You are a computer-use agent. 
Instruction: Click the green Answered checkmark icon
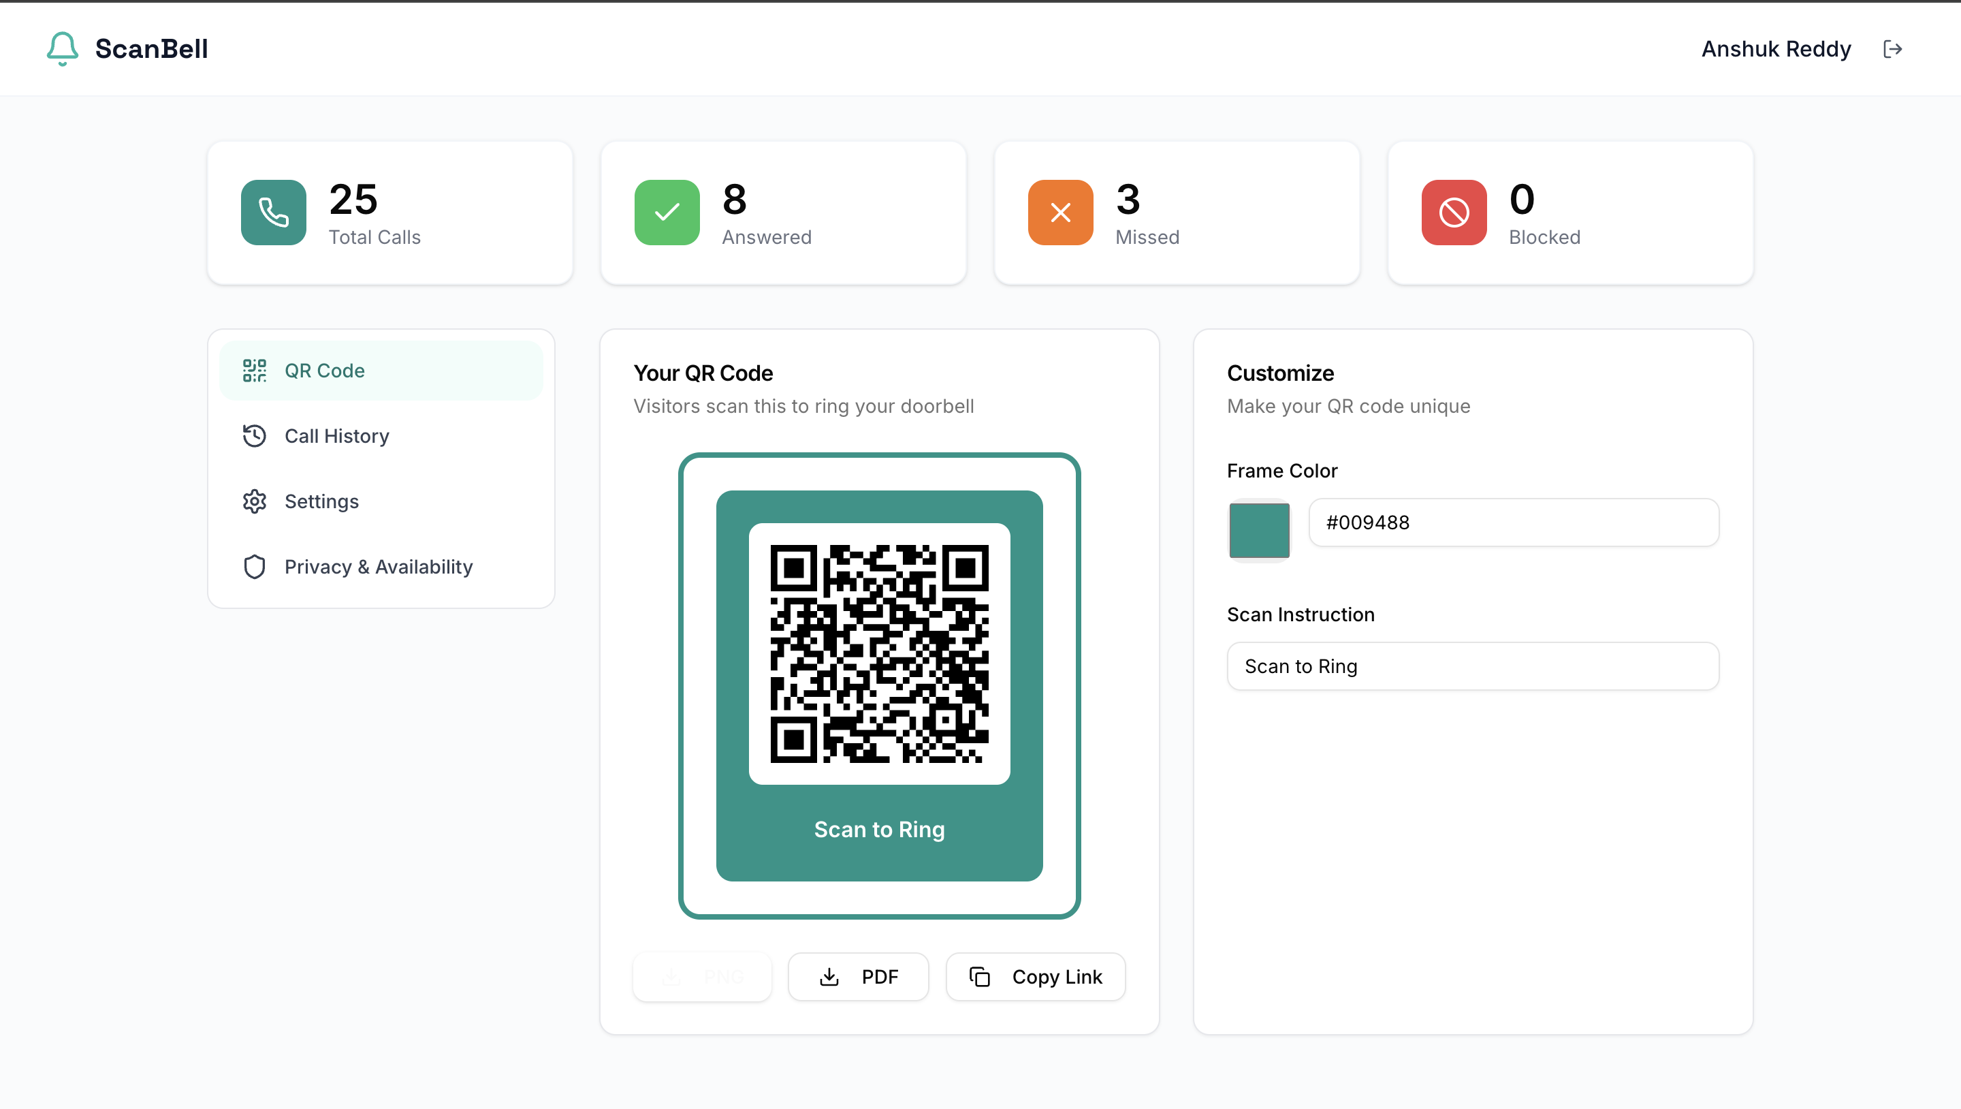[667, 213]
